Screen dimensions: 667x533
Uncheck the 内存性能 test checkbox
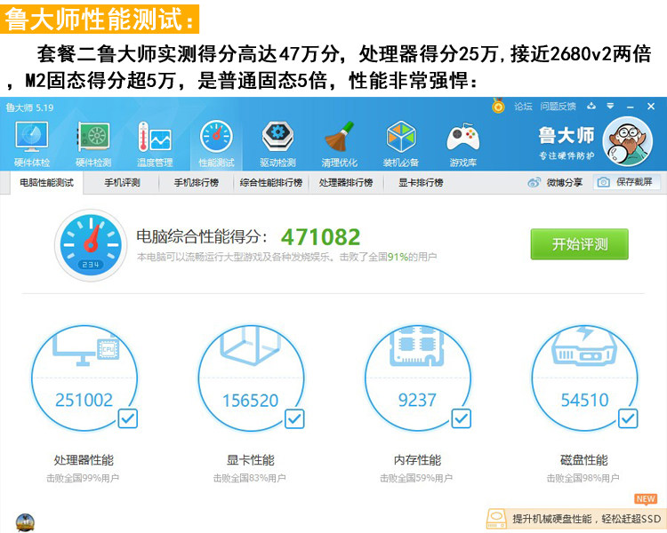(461, 418)
